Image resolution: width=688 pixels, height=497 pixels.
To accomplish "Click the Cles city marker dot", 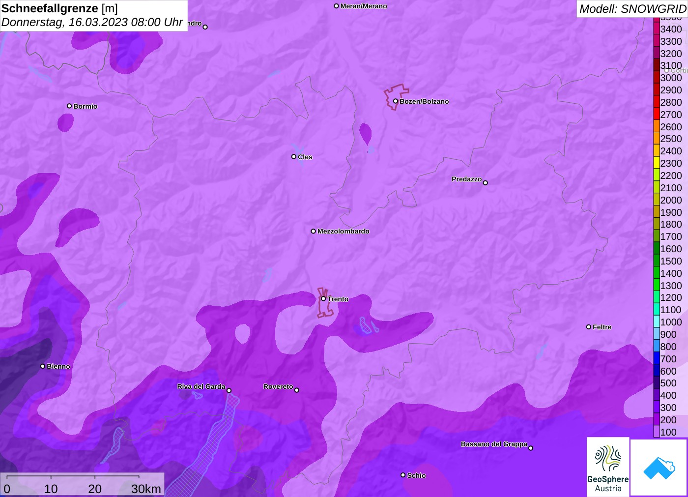I will pyautogui.click(x=294, y=156).
